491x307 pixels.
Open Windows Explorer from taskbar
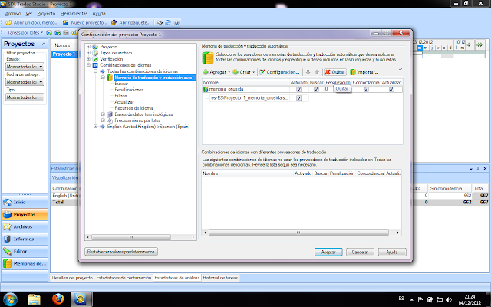[34, 299]
